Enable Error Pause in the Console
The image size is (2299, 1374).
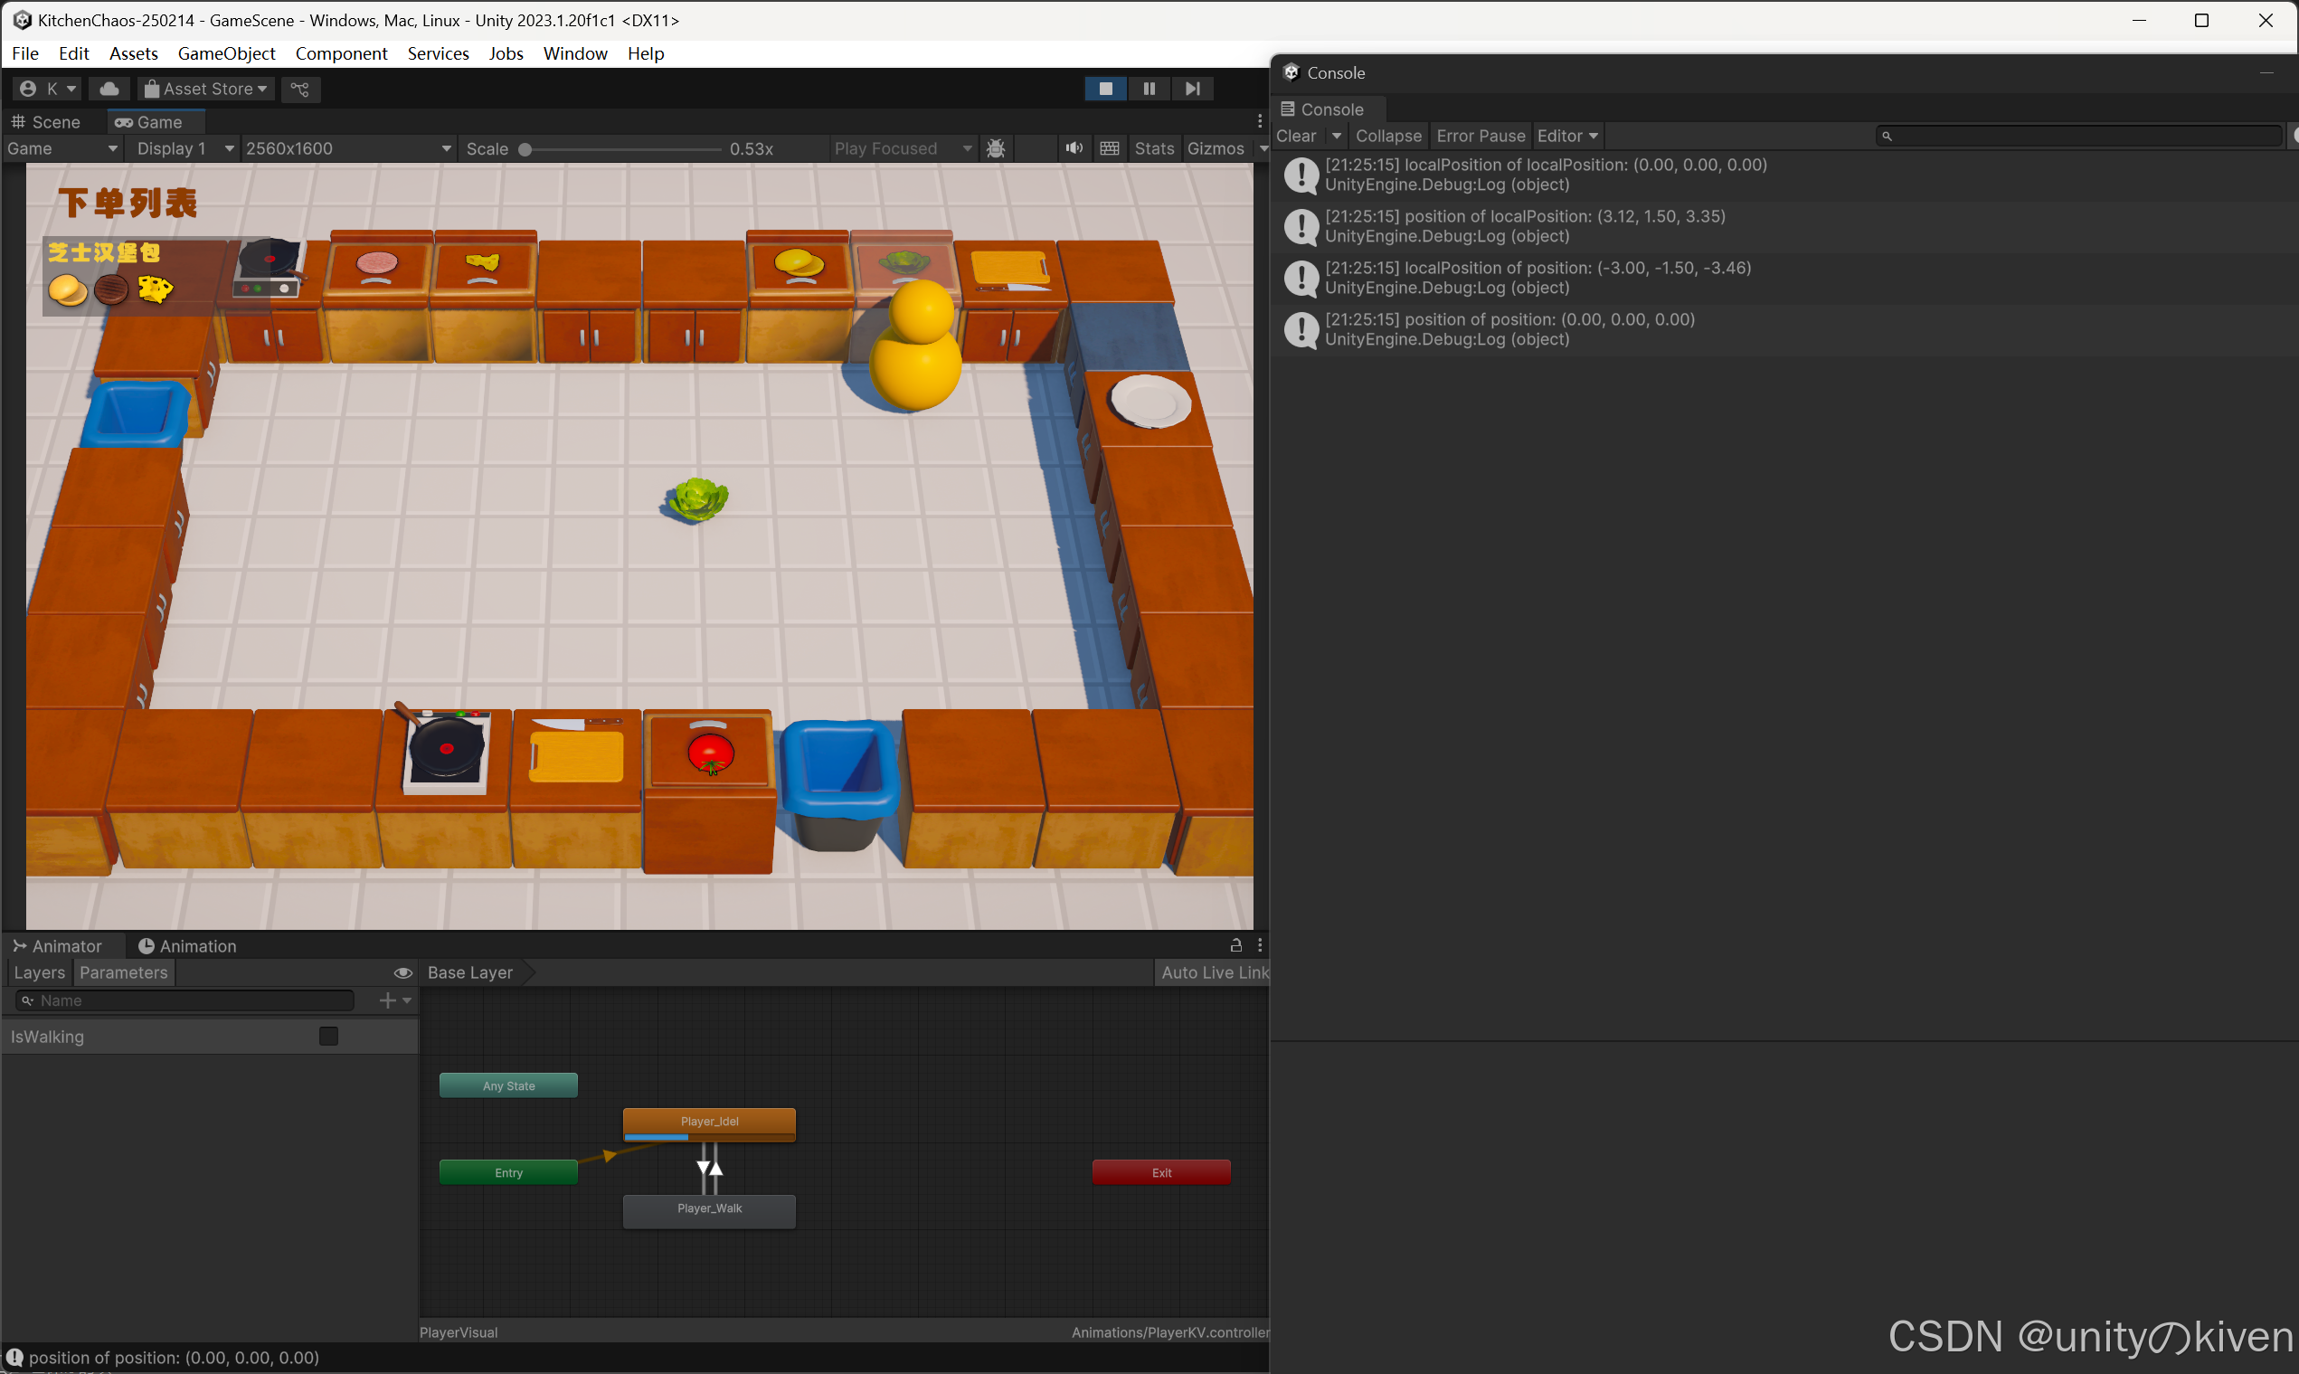coord(1480,135)
